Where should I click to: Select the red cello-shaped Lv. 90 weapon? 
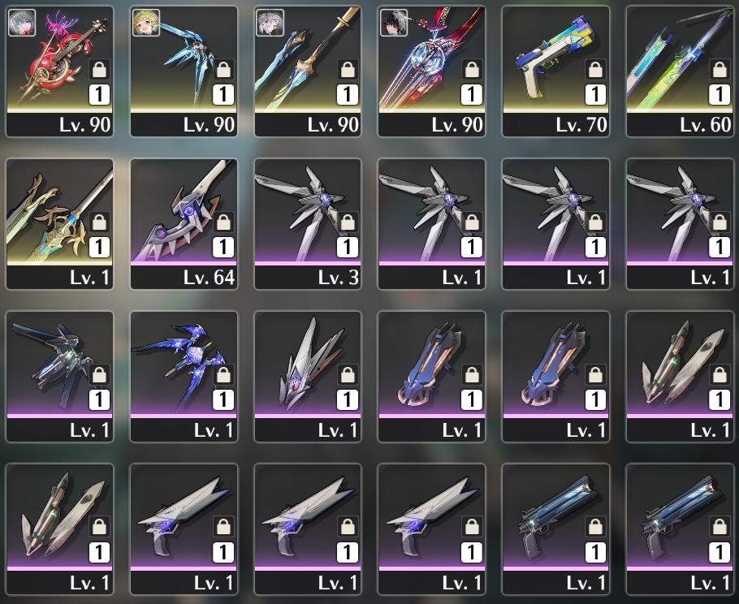pyautogui.click(x=60, y=71)
